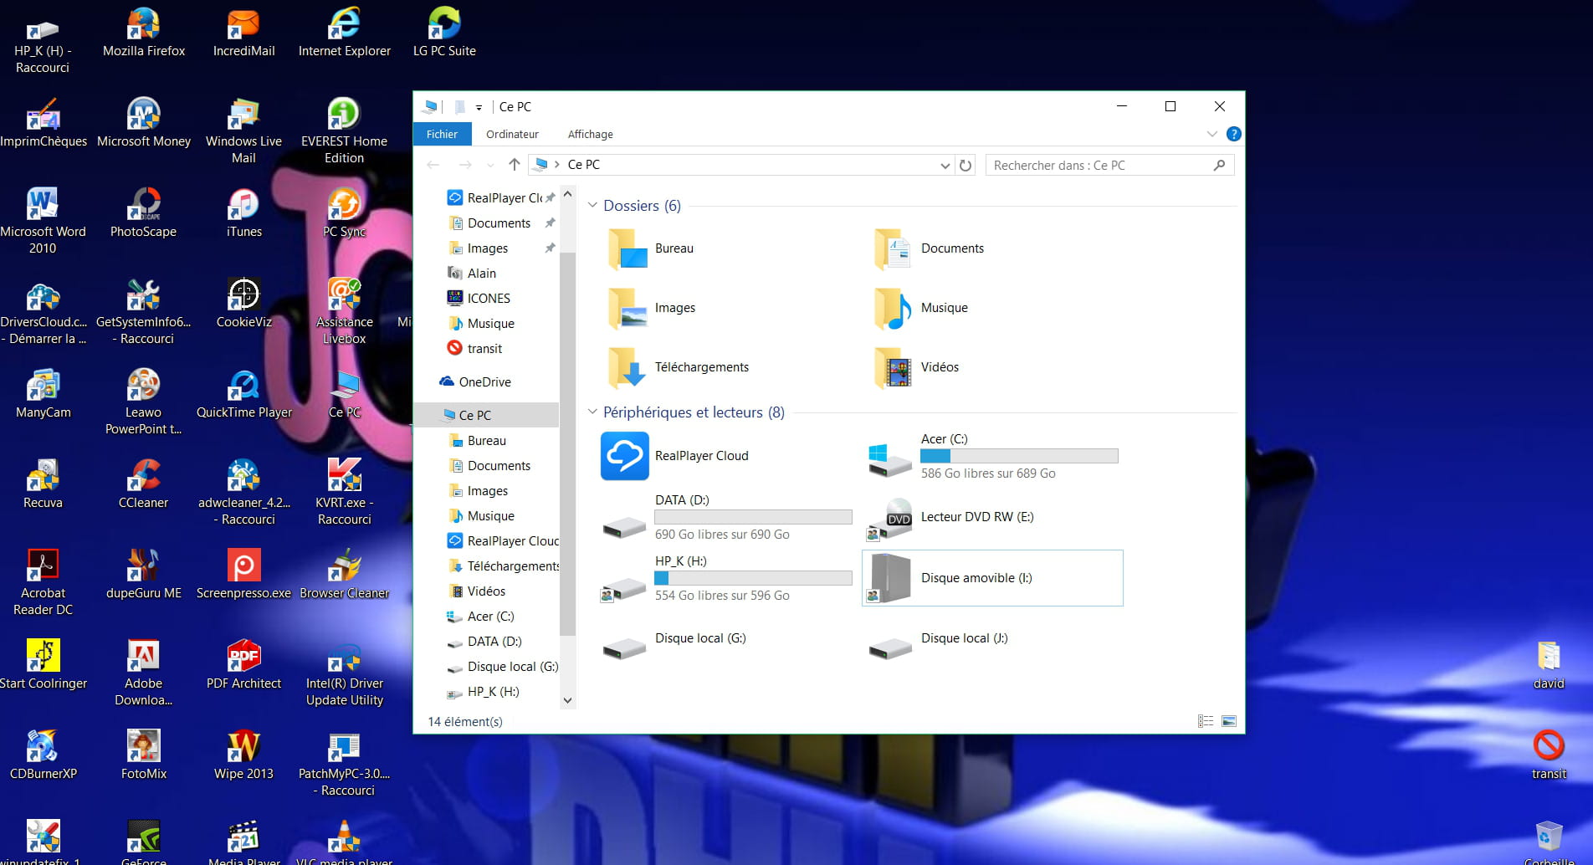Screen dimensions: 1593x865
Task: Open the help question mark icon
Action: point(1233,134)
